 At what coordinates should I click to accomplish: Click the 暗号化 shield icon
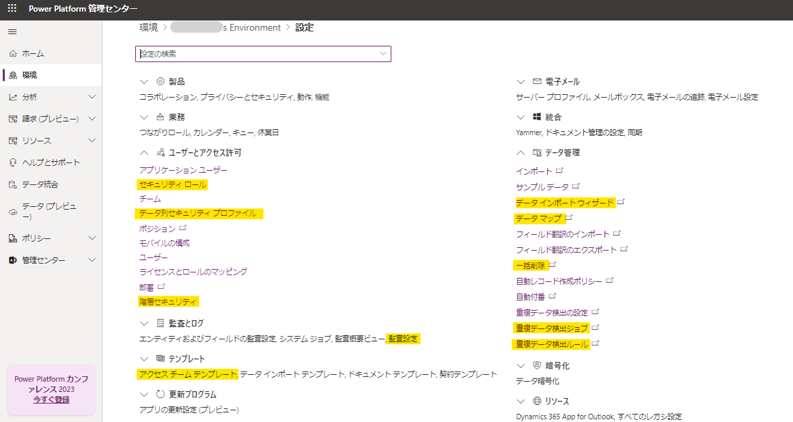537,365
